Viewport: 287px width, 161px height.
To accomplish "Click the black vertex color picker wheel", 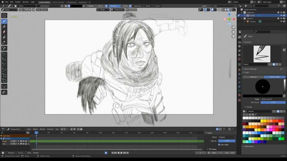I will coord(263,87).
